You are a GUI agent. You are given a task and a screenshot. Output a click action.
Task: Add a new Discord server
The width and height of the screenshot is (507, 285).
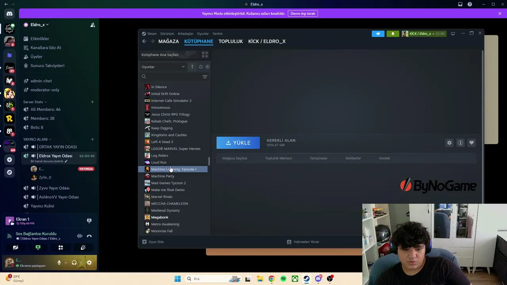pos(10,160)
